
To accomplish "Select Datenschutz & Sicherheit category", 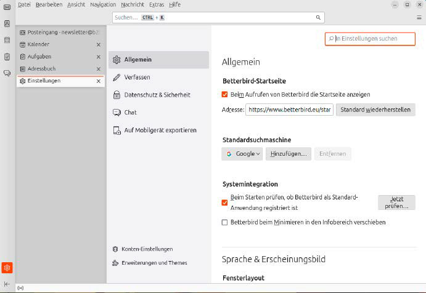I will coord(158,95).
